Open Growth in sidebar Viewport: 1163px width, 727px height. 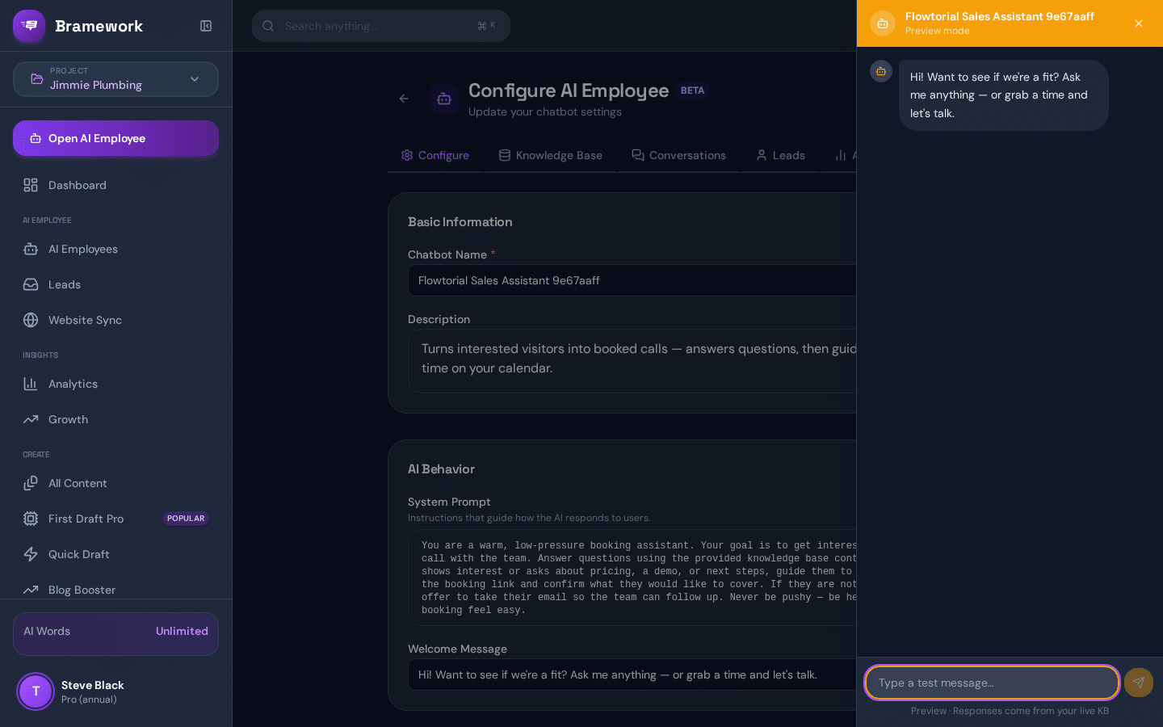pyautogui.click(x=115, y=419)
